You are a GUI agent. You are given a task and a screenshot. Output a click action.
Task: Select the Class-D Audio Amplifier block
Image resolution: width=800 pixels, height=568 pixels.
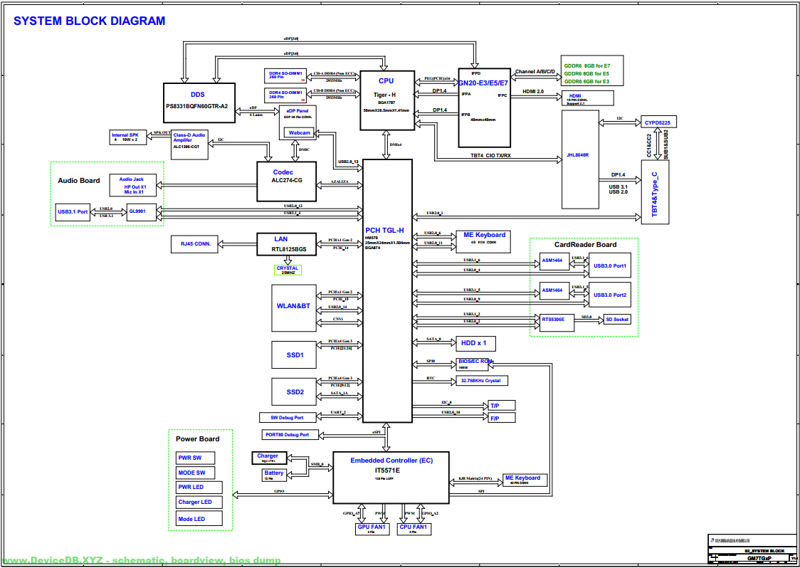point(190,143)
